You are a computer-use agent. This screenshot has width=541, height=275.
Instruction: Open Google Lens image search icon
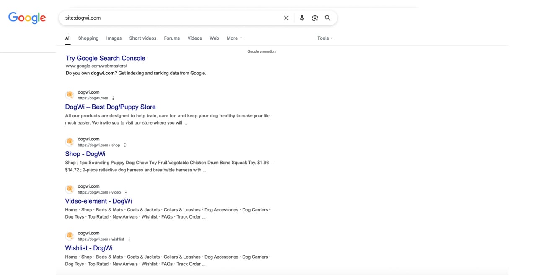click(x=315, y=18)
